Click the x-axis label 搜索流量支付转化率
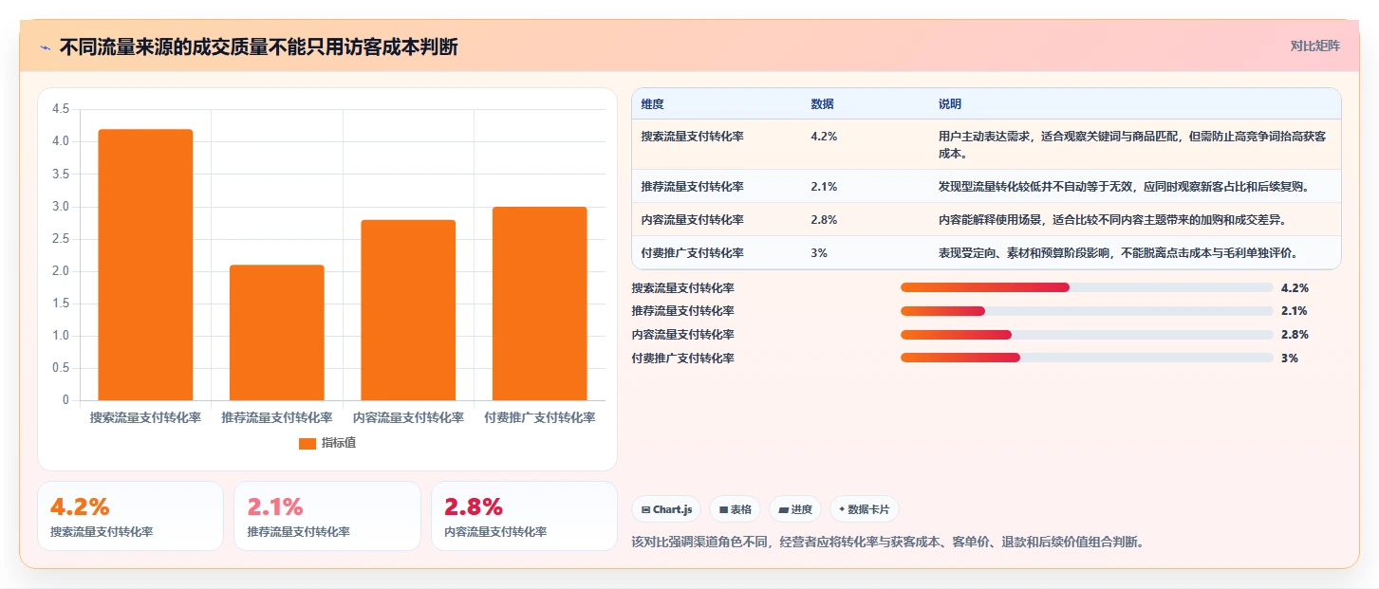Screen dimensions: 1379x589 pyautogui.click(x=145, y=417)
